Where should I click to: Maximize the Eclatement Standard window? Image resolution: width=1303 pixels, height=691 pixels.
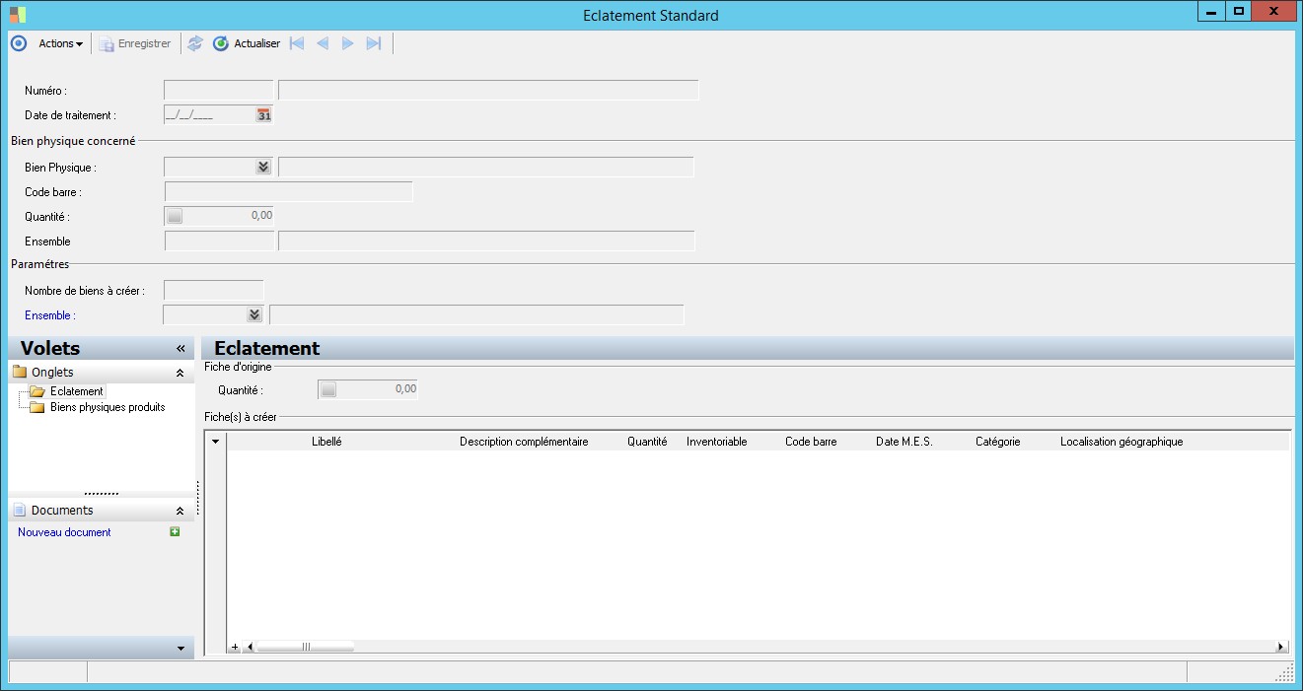(1239, 11)
